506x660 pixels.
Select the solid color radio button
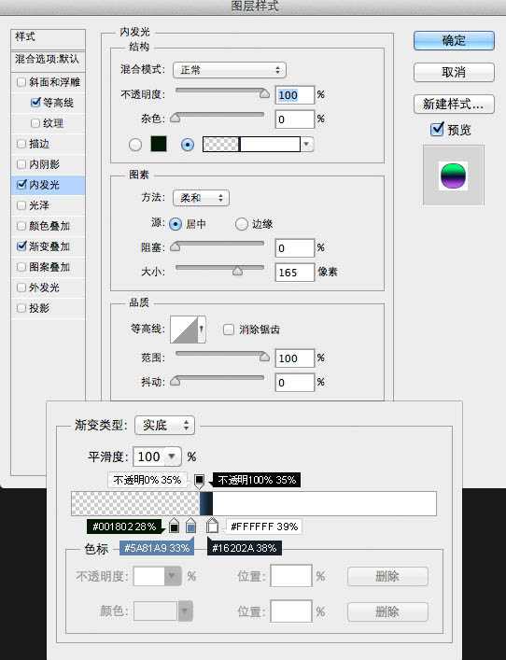135,145
